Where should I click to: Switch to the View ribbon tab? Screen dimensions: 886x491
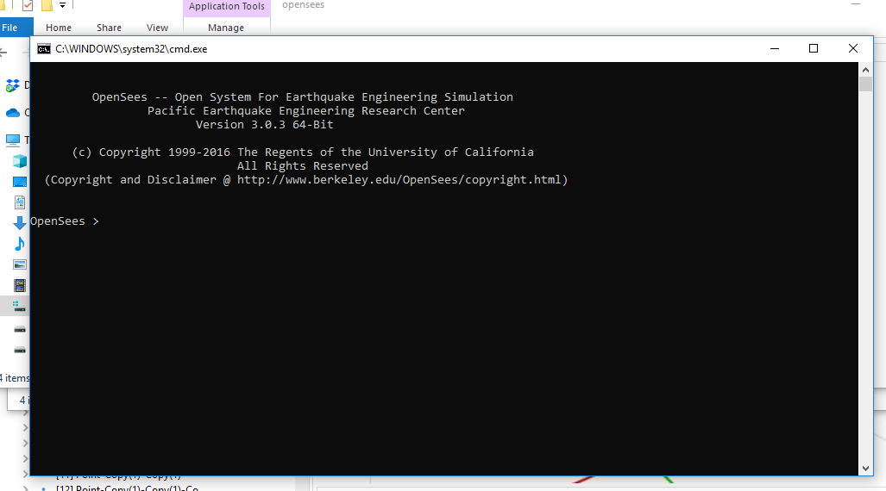coord(157,27)
